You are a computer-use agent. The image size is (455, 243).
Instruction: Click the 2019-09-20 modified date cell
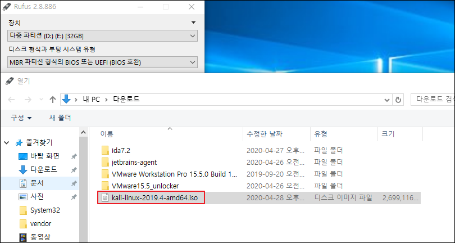(x=275, y=174)
